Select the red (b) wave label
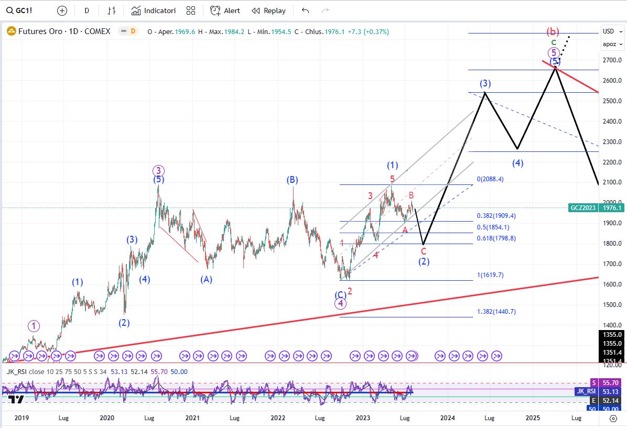 (553, 31)
